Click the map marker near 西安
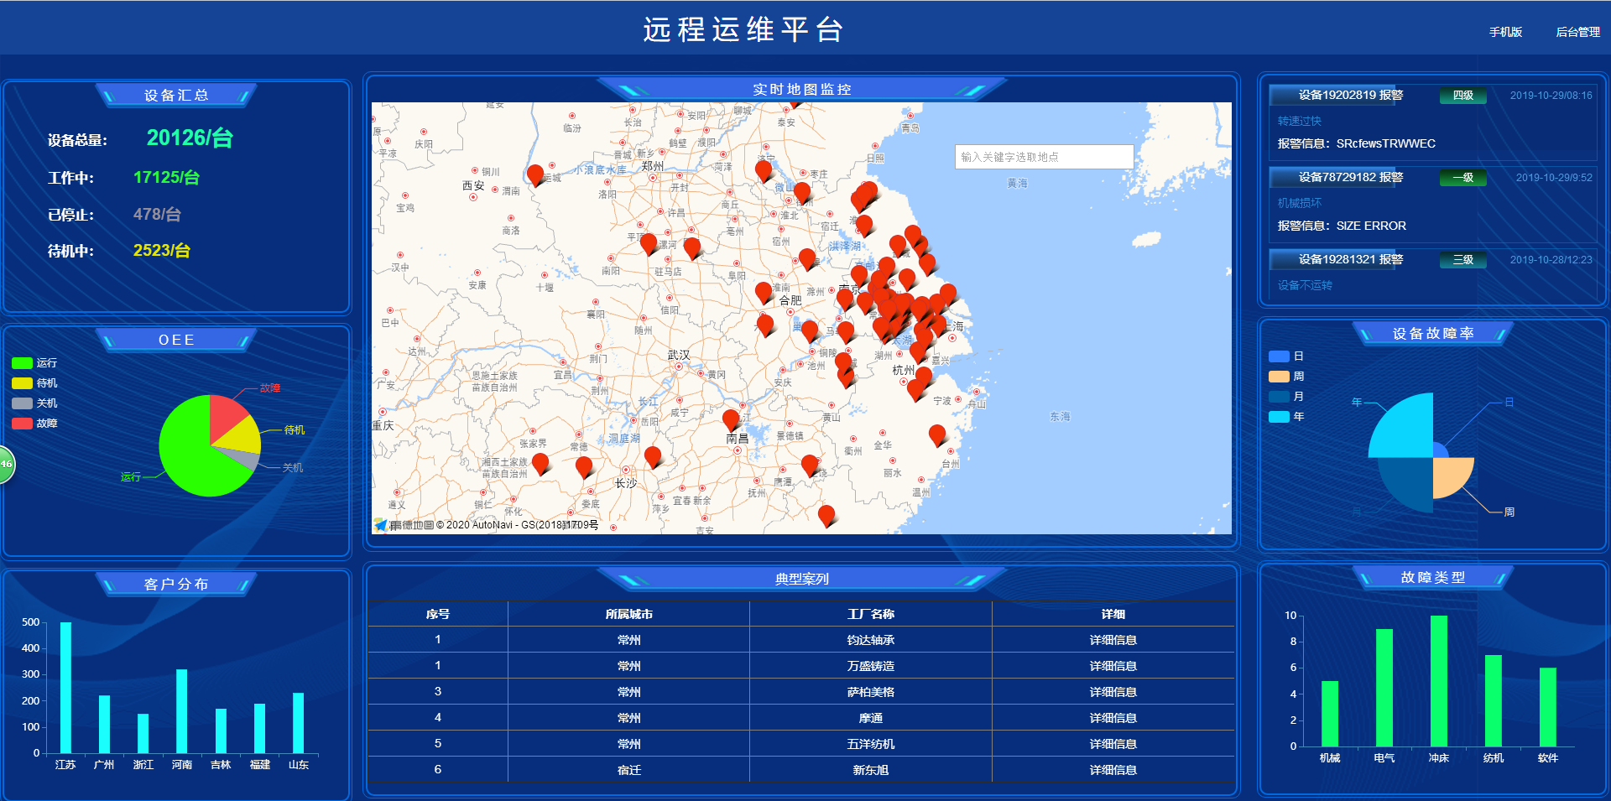This screenshot has height=801, width=1611. point(535,174)
